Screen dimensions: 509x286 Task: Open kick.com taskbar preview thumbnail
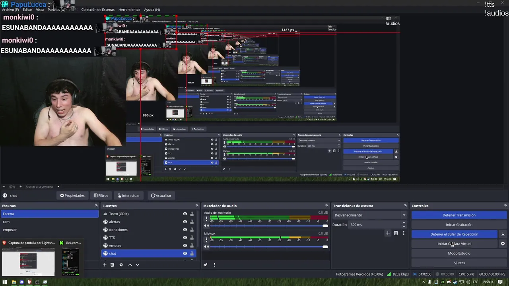(70, 262)
